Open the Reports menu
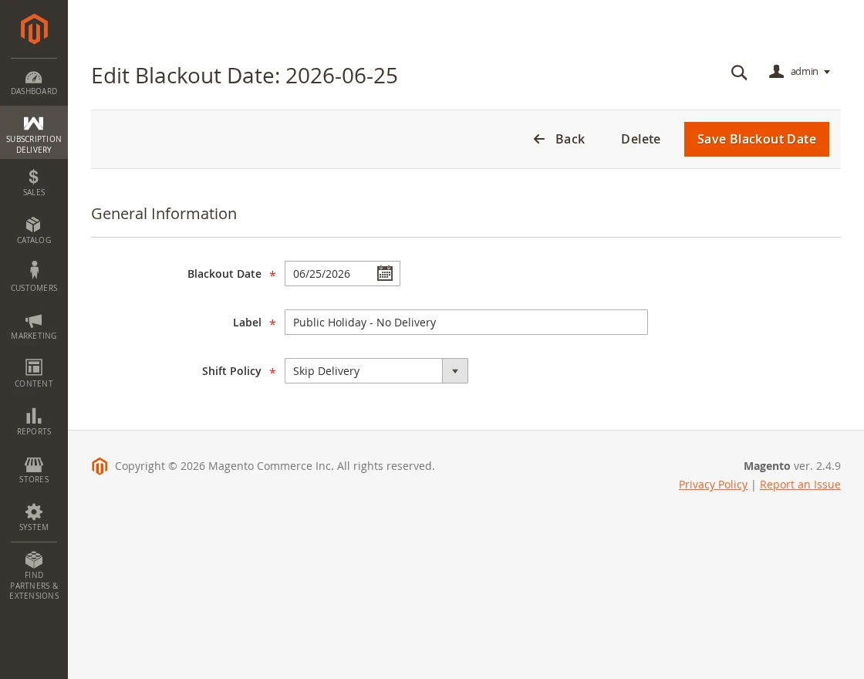 (34, 423)
